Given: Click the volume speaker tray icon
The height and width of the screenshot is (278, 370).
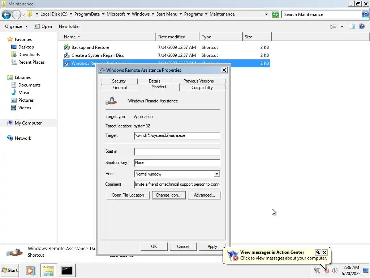Looking at the screenshot, I should (334, 270).
